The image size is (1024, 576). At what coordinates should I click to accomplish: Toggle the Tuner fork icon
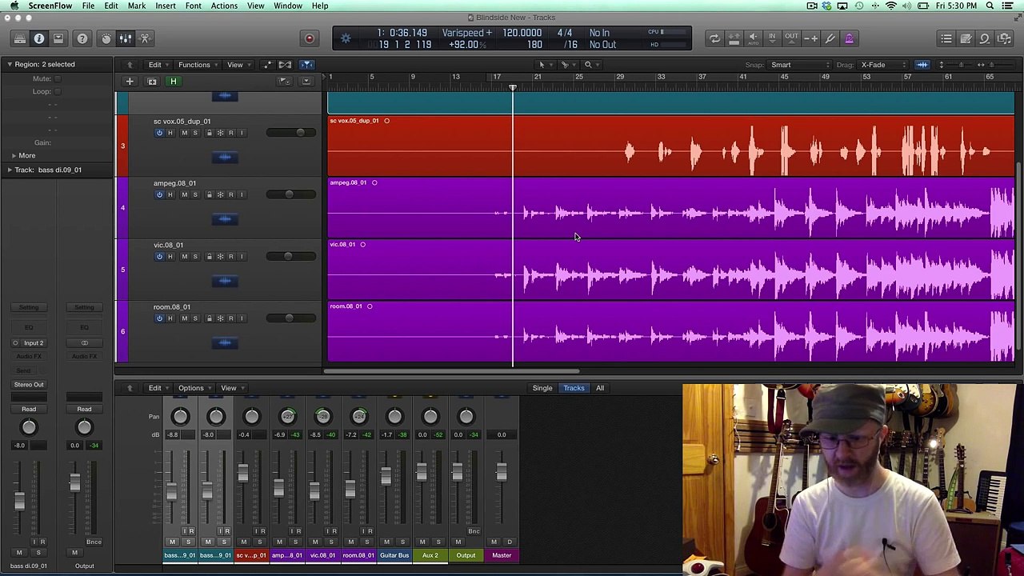[x=830, y=38]
